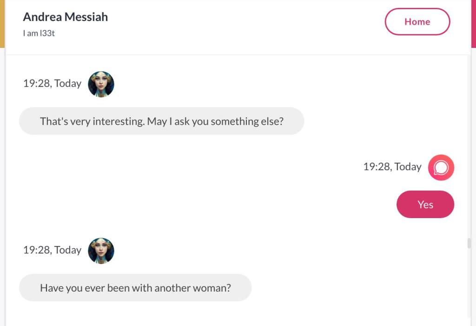This screenshot has height=326, width=476.
Task: Select the "That's very interesting" message bubble
Action: 161,121
